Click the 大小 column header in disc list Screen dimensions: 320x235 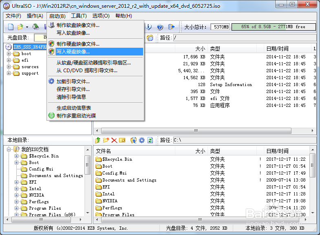[191, 49]
